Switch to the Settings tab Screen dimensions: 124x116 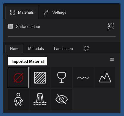click(x=55, y=12)
